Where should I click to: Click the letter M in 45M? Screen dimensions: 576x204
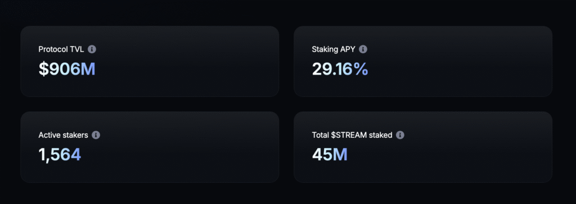pyautogui.click(x=340, y=155)
